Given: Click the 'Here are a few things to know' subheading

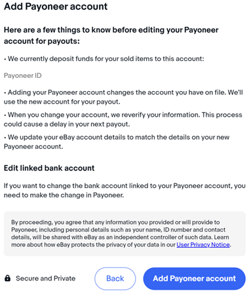Looking at the screenshot, I should pyautogui.click(x=111, y=35).
